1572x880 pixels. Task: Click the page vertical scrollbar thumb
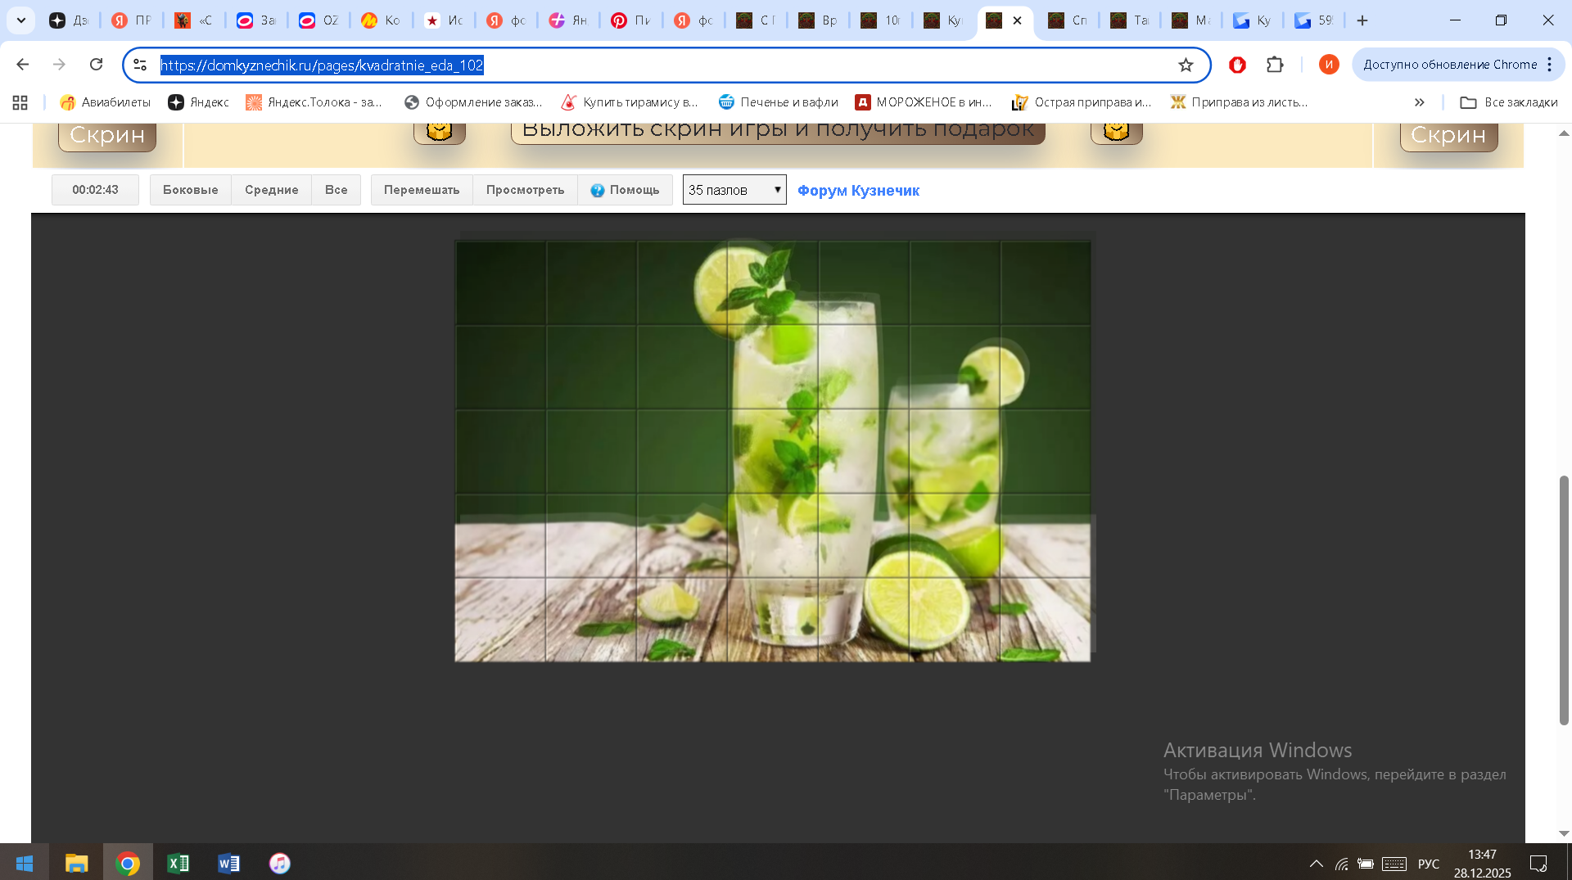click(x=1564, y=599)
